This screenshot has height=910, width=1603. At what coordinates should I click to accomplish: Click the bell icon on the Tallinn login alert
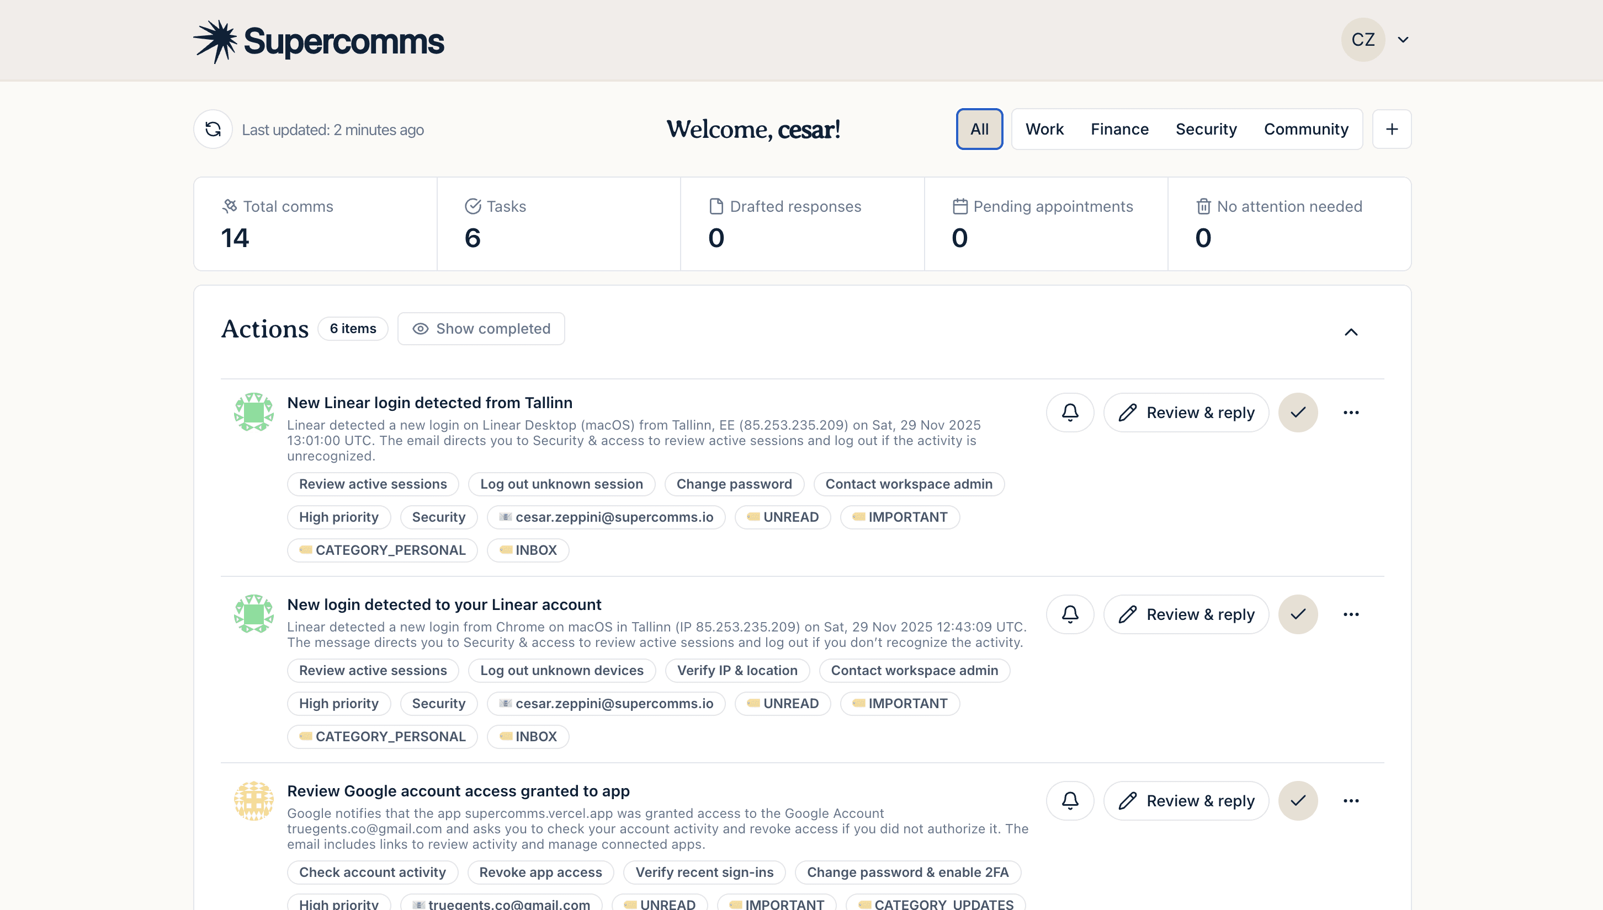(1070, 412)
